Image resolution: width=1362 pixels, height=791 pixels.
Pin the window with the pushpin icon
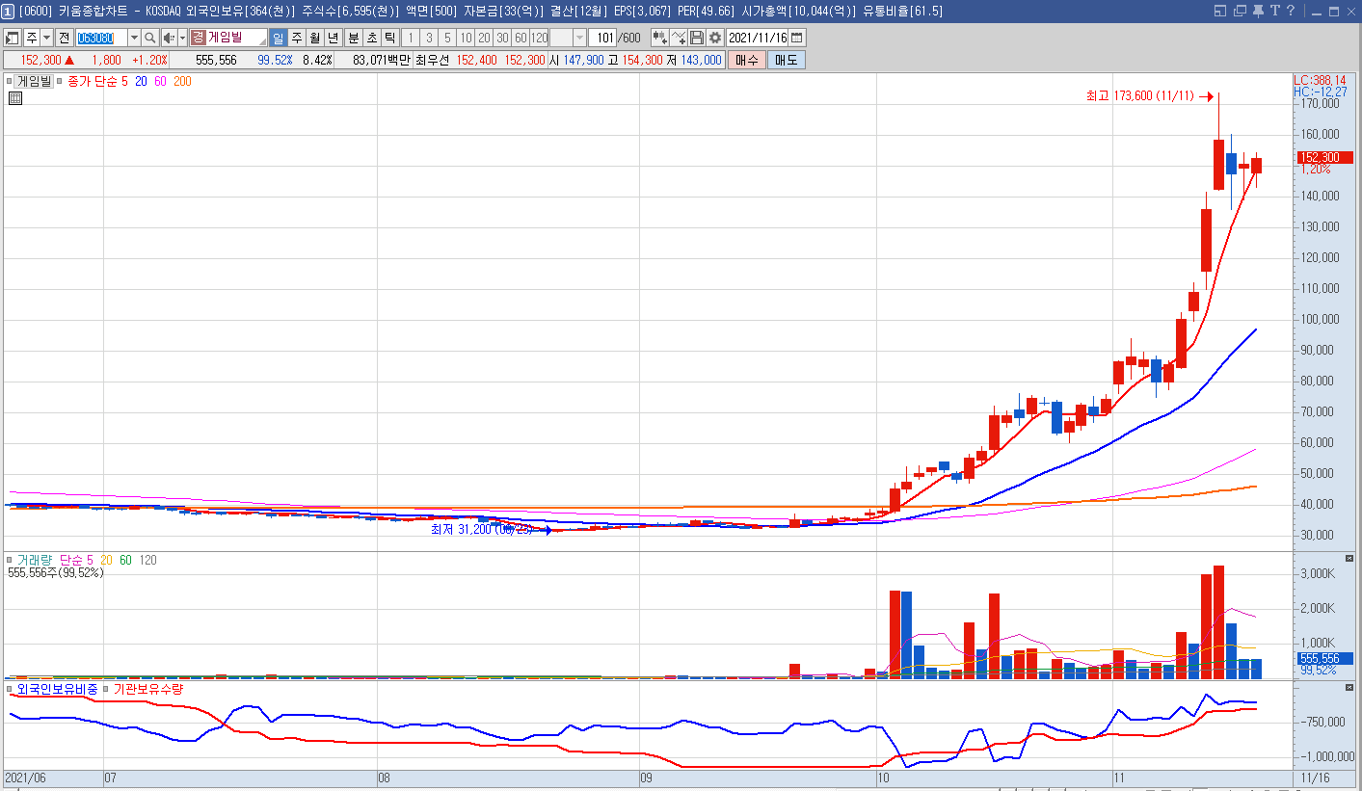pyautogui.click(x=1258, y=11)
